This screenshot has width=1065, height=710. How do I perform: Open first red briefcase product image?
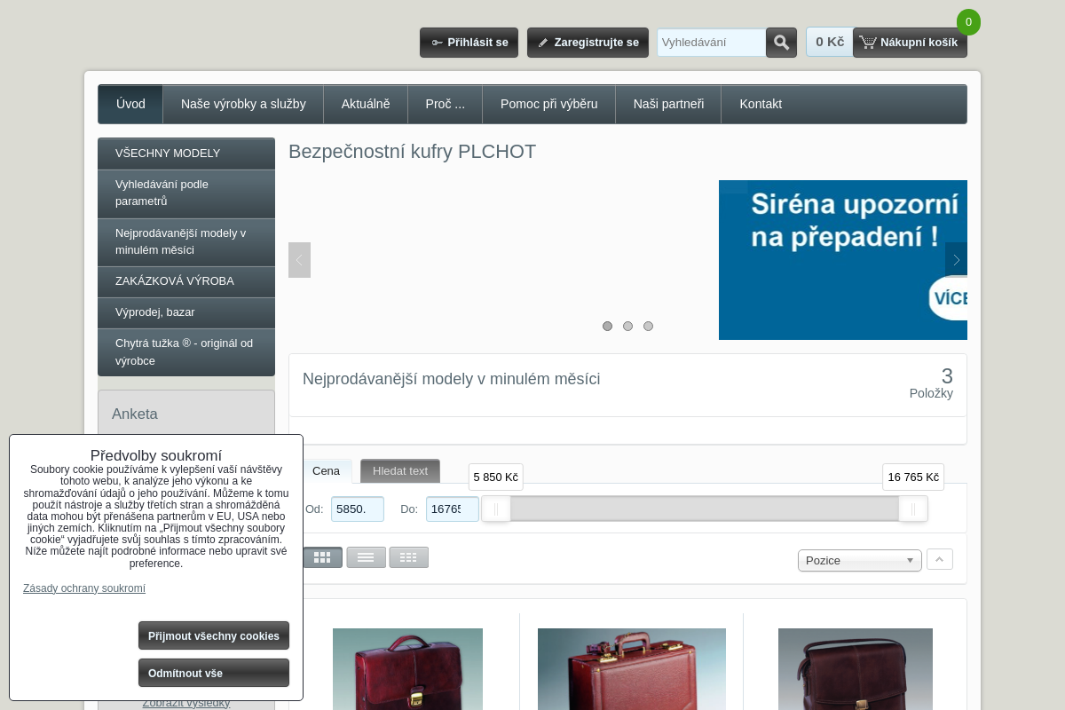[407, 669]
